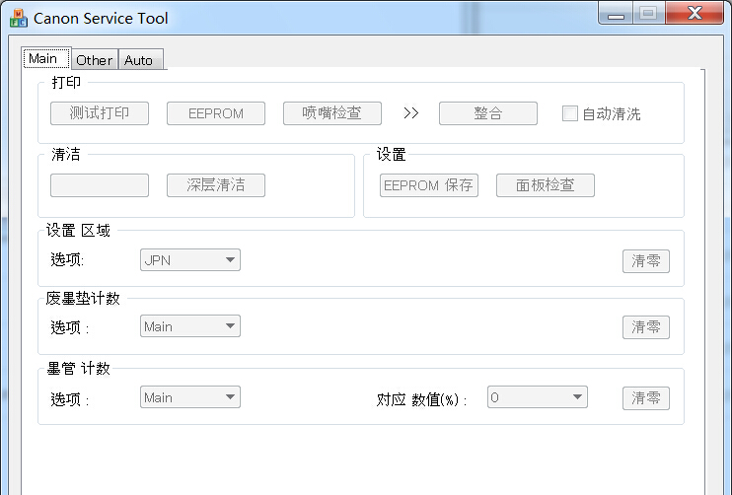The height and width of the screenshot is (495, 732).
Task: Click 清零 in 墨管 计数 group
Action: point(645,398)
